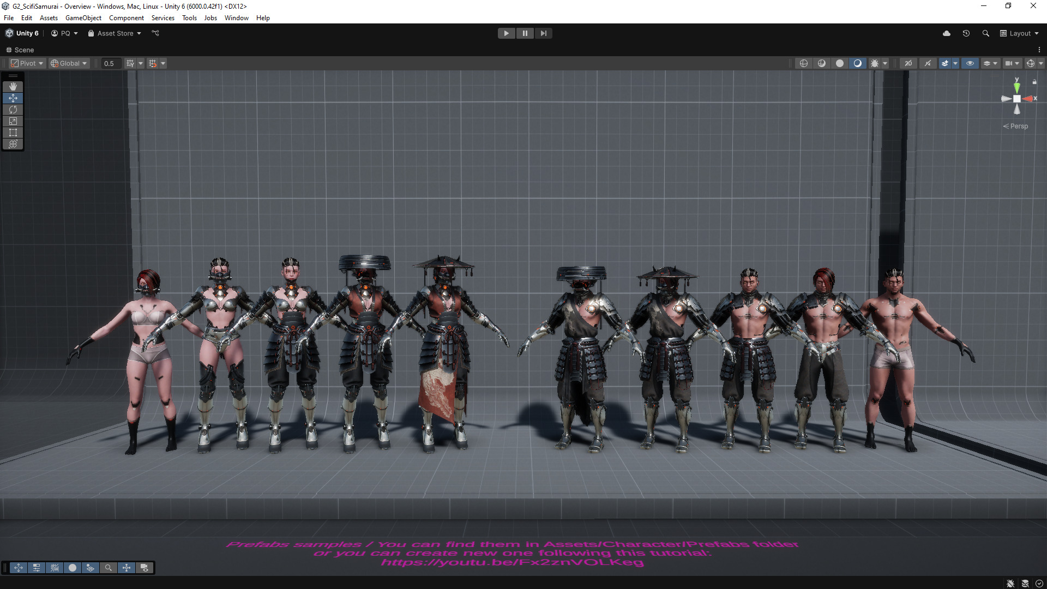
Task: Click the camera overlay icon at bottom
Action: point(145,568)
